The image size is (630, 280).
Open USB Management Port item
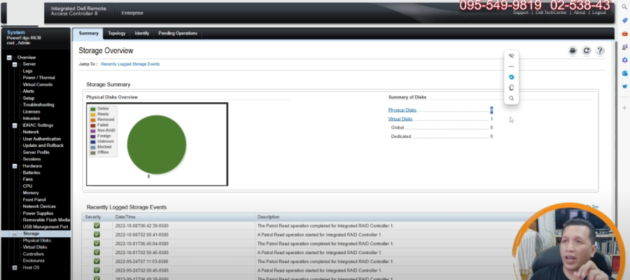[x=45, y=227]
